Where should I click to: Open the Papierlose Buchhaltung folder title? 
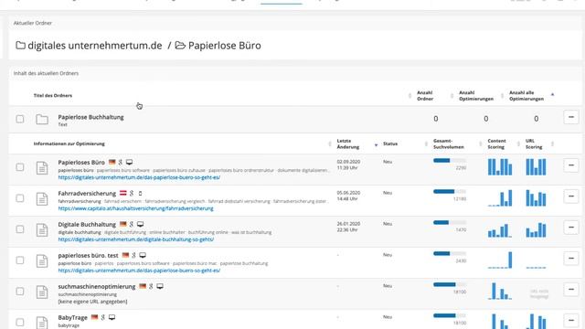click(x=90, y=117)
